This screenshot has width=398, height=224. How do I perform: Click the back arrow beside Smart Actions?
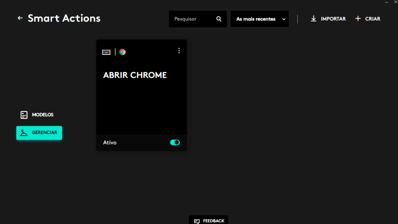tap(20, 18)
